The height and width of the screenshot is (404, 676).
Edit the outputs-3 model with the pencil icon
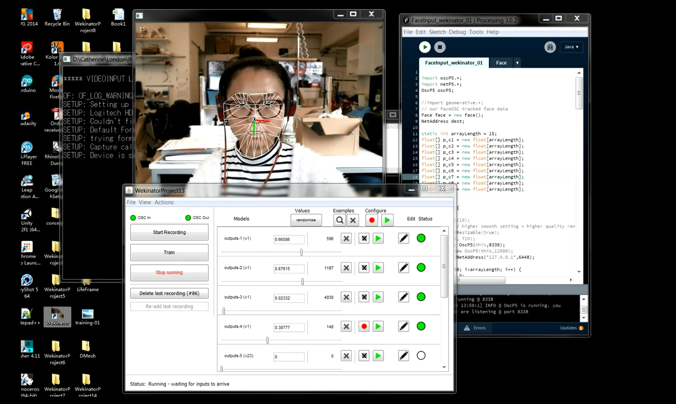point(403,297)
